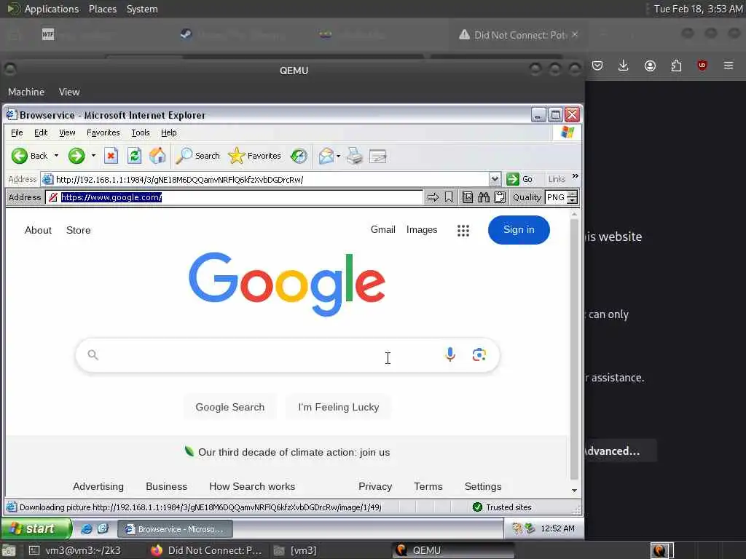Viewport: 746px width, 559px height.
Task: Click the uBlock Origin shield icon
Action: (x=702, y=66)
